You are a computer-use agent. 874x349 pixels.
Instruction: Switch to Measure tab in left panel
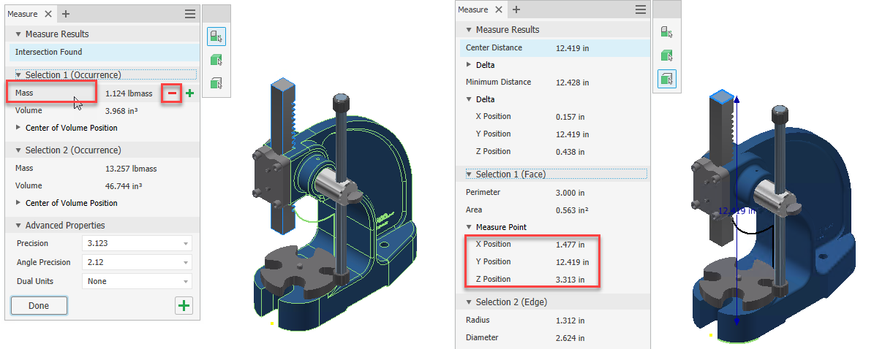click(x=23, y=14)
